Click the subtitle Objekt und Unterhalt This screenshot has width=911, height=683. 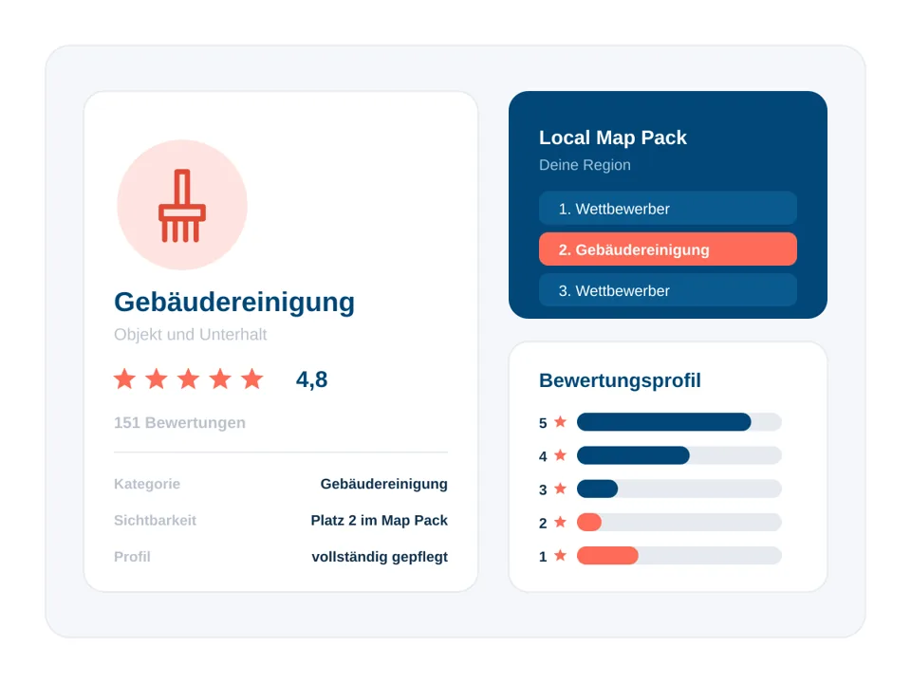190,335
